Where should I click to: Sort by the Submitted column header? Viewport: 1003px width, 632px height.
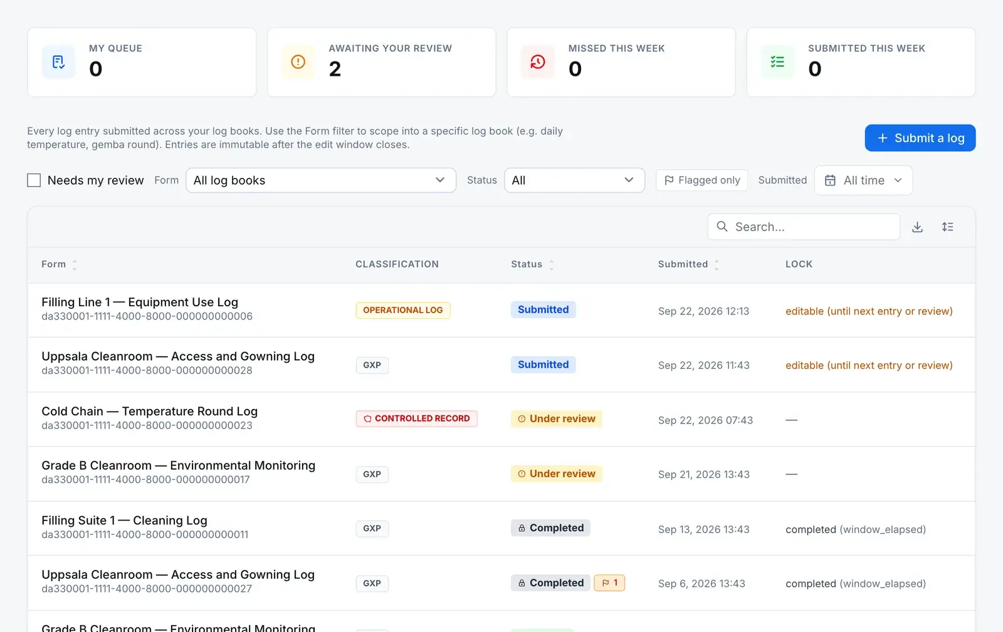pyautogui.click(x=688, y=264)
